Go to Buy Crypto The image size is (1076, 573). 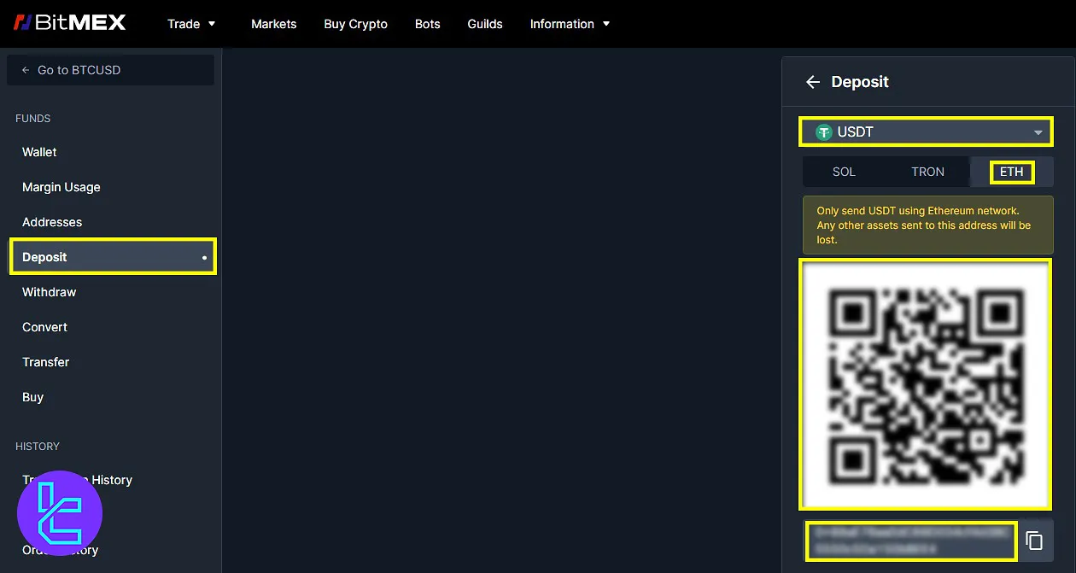click(x=355, y=24)
